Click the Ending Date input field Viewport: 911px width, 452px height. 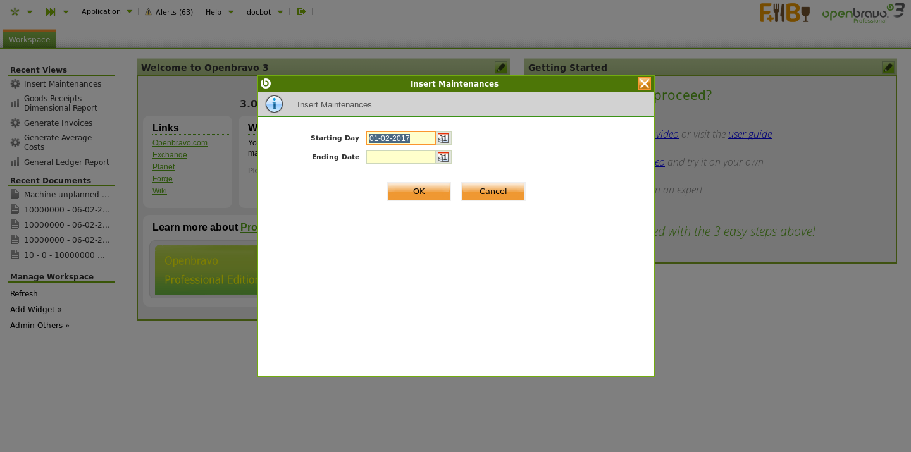400,157
